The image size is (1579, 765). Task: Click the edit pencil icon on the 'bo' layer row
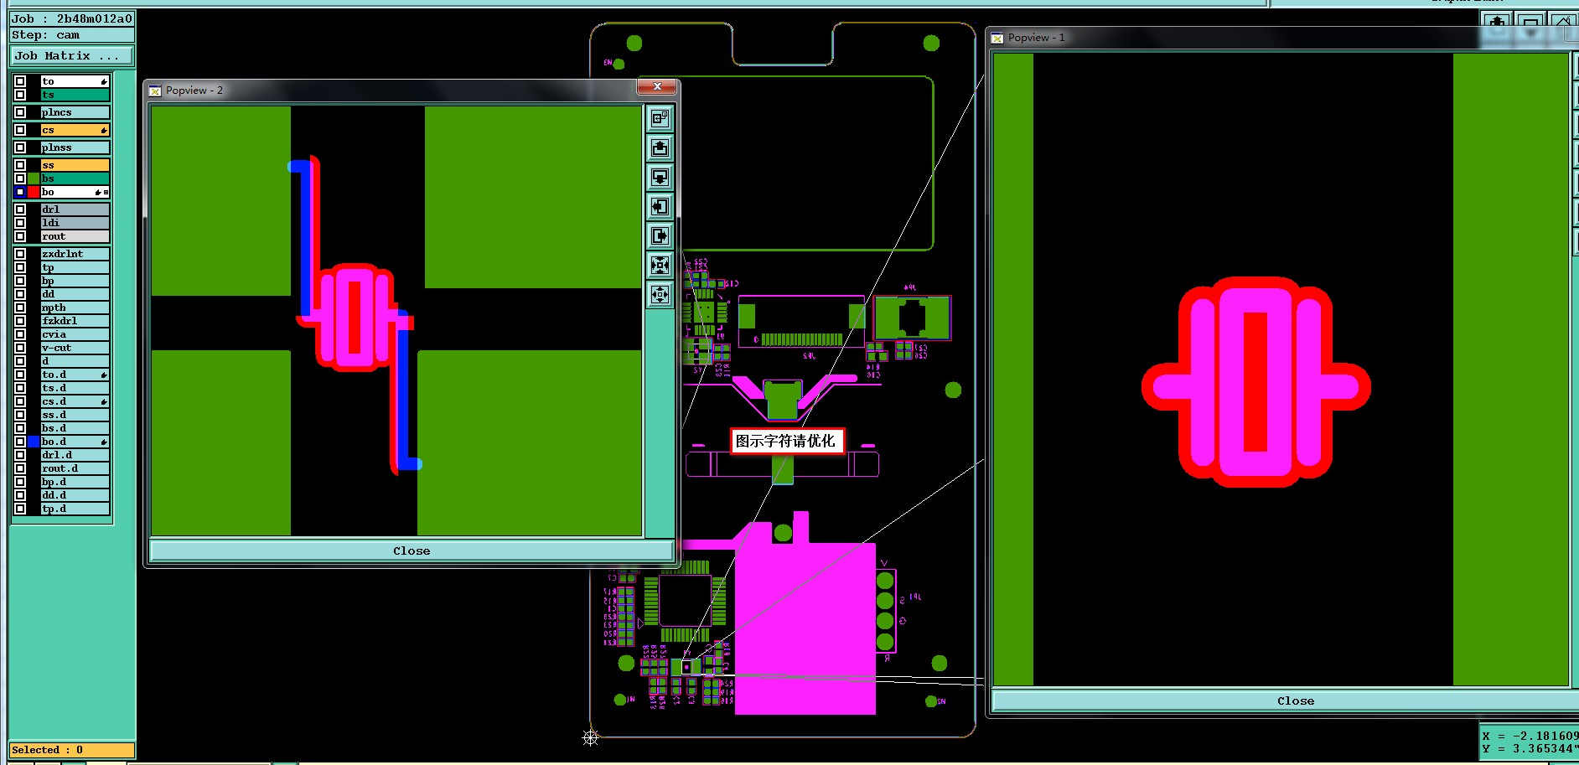coord(98,192)
